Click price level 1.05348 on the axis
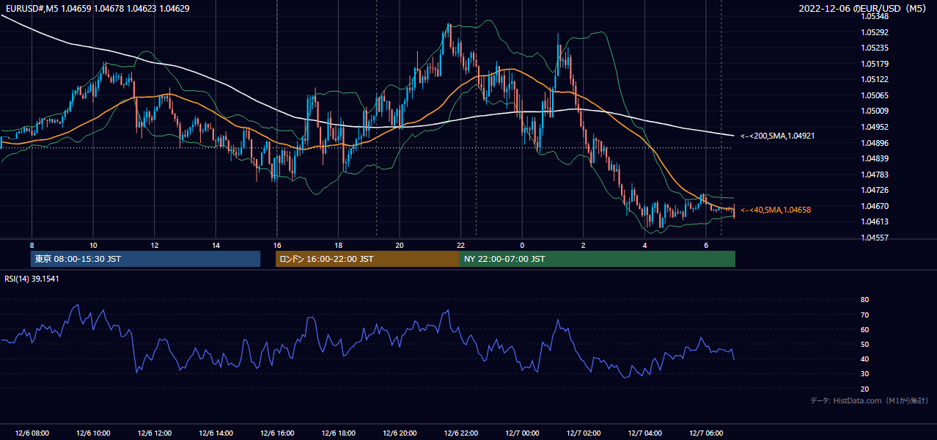Screen dimensions: 937x440 click(x=875, y=16)
